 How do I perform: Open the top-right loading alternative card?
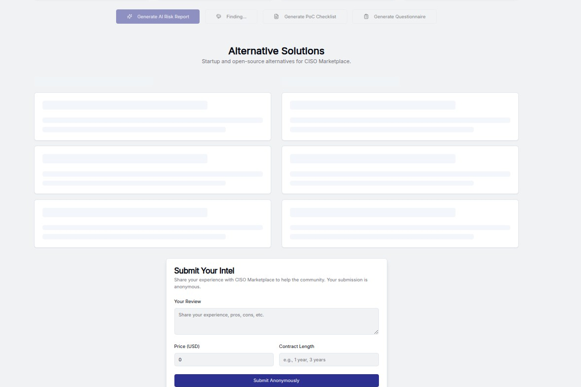(400, 116)
